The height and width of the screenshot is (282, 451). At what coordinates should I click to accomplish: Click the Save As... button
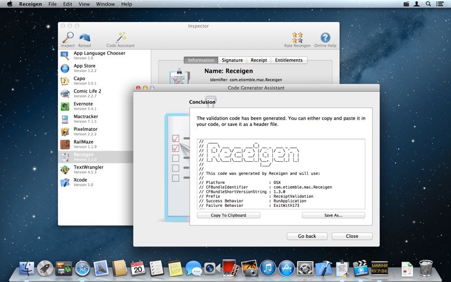point(333,215)
